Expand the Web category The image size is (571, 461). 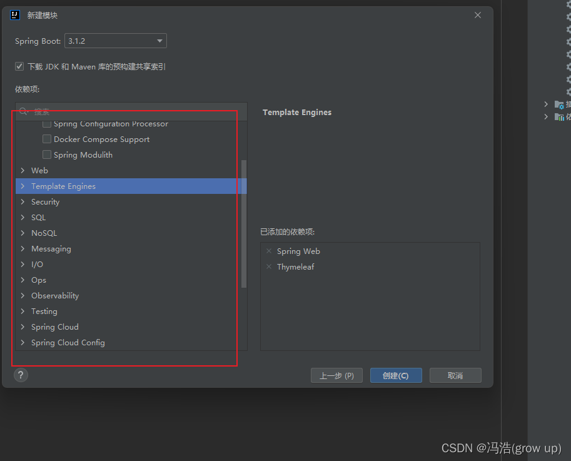[23, 170]
